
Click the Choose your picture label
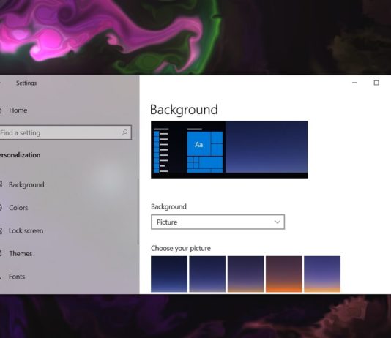point(181,248)
